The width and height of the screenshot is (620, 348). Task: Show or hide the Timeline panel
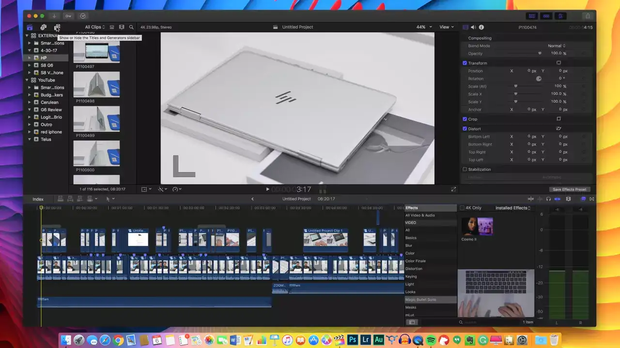point(546,16)
